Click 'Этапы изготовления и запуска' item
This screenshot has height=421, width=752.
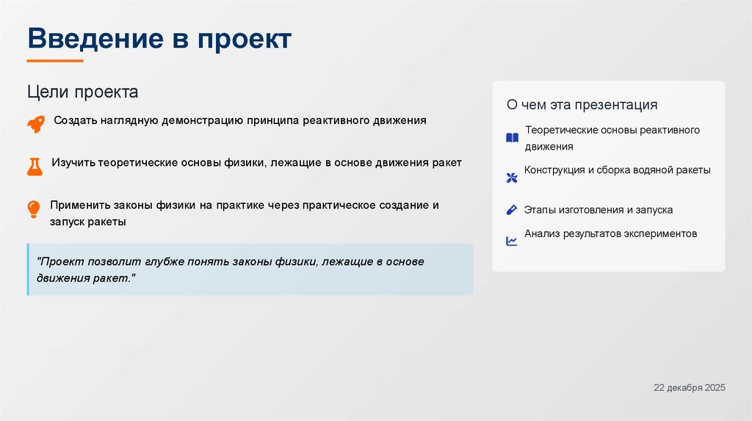click(598, 210)
